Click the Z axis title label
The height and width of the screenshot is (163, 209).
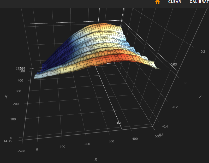click(200, 97)
